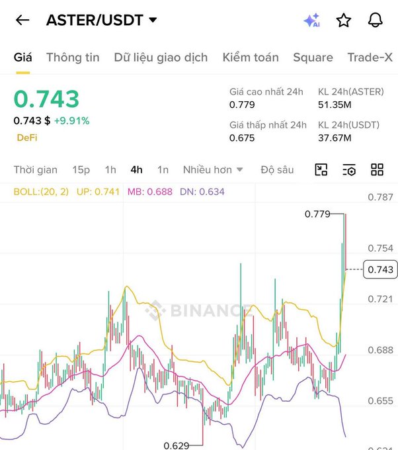
Task: Switch to the Giá tab
Action: (x=22, y=58)
